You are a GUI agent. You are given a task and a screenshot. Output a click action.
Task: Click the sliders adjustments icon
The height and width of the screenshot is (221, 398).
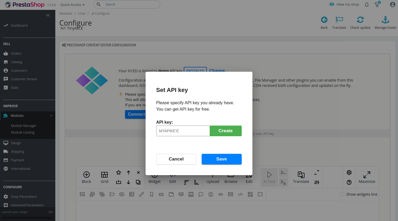pyautogui.click(x=317, y=182)
